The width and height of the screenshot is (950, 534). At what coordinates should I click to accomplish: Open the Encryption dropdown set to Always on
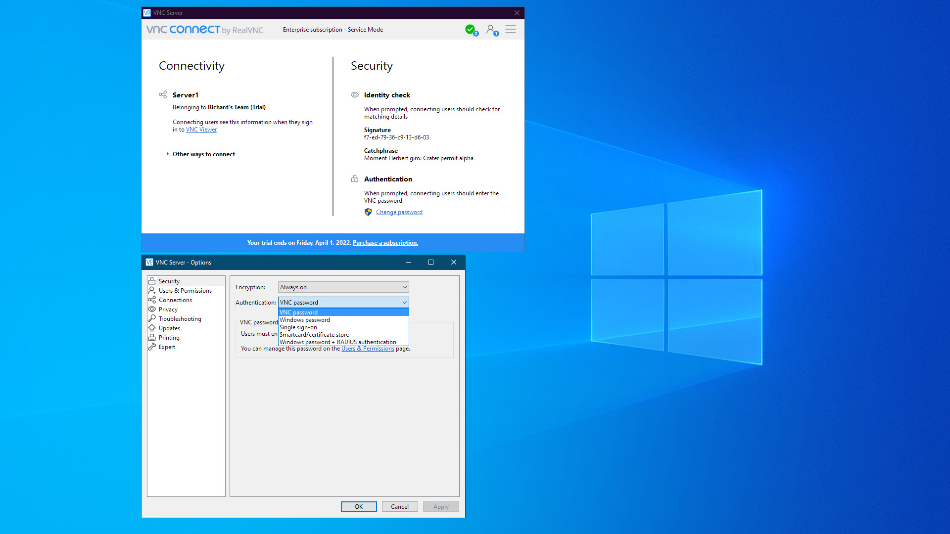(x=343, y=287)
